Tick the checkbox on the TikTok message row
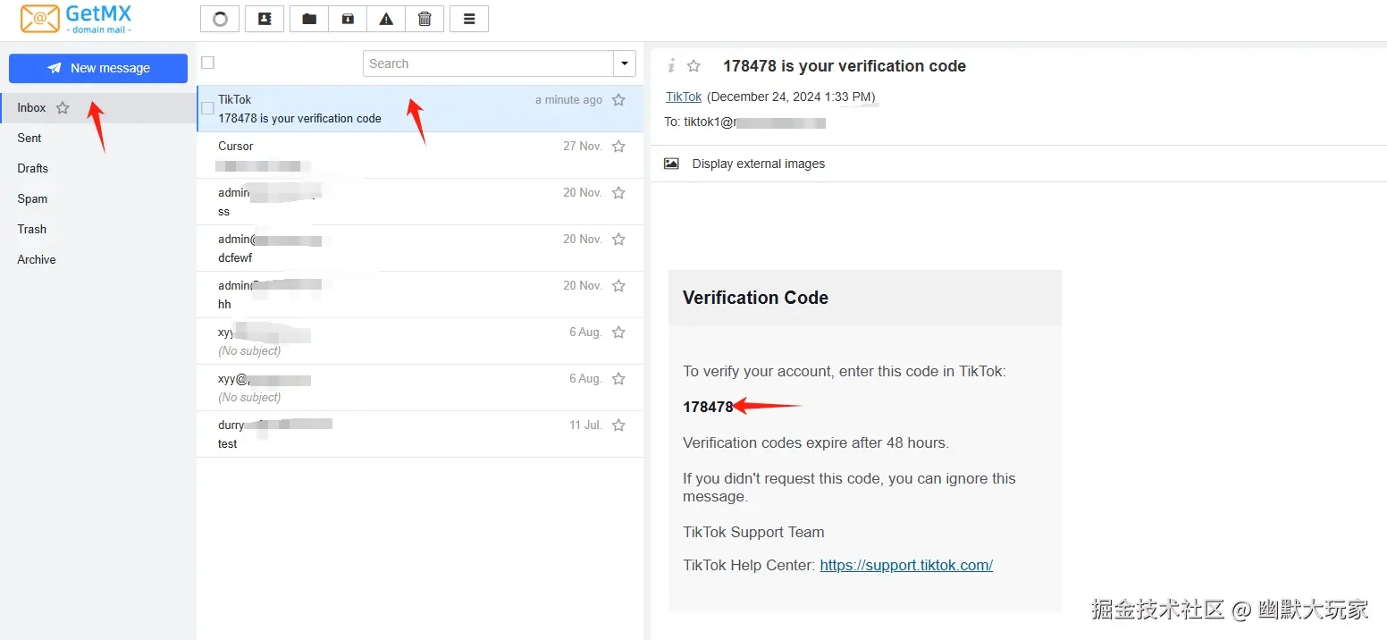Screen dimensions: 1387x640 click(207, 108)
